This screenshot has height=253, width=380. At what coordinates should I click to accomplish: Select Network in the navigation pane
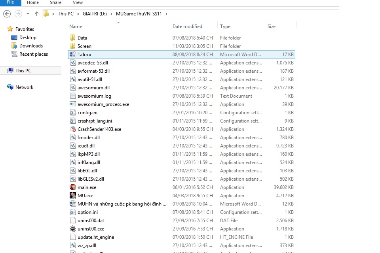24,87
